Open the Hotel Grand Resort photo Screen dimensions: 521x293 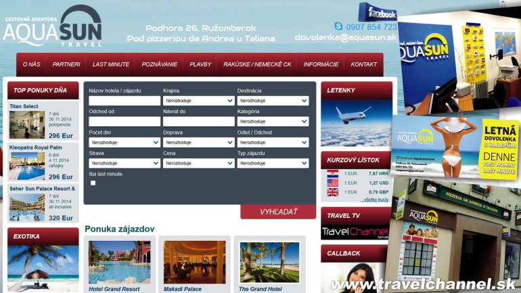click(120, 262)
